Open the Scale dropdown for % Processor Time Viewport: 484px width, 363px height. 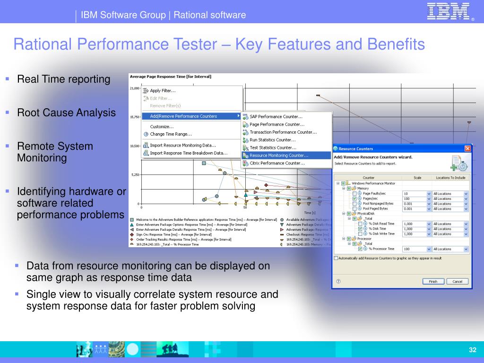click(429, 249)
